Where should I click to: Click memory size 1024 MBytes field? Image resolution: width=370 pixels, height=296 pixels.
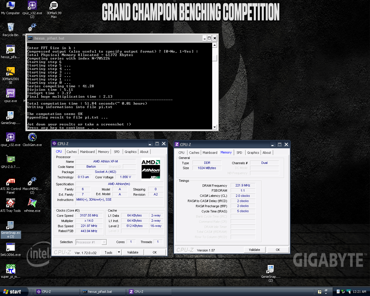click(207, 168)
